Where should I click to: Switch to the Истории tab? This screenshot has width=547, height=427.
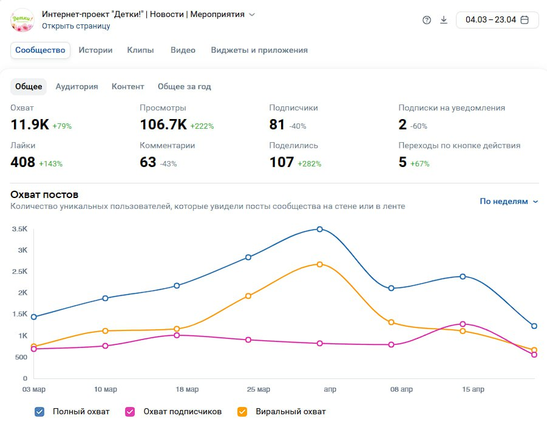coord(95,50)
